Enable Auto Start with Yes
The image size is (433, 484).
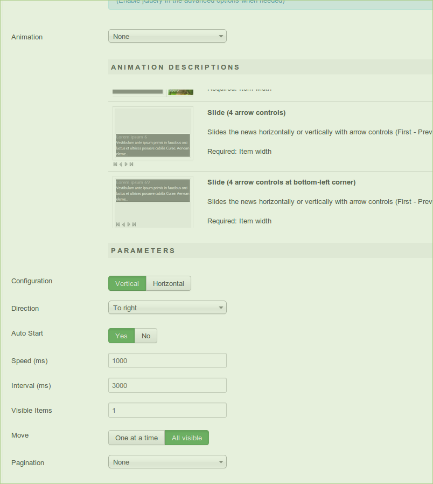click(x=121, y=336)
